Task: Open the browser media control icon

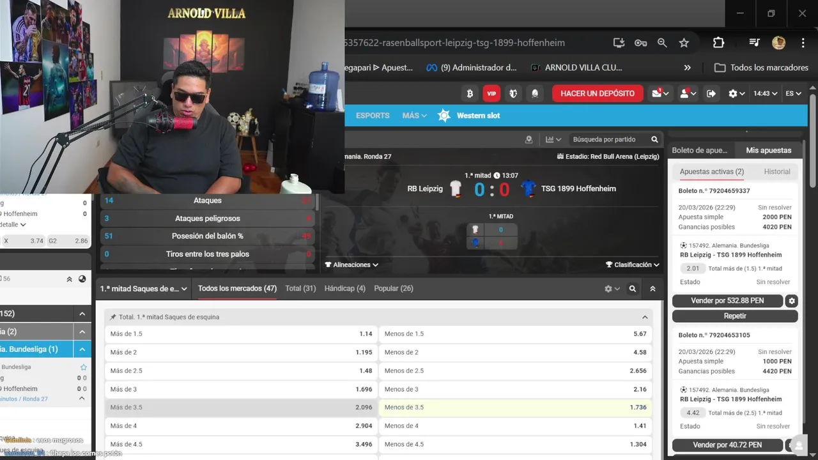Action: point(754,43)
